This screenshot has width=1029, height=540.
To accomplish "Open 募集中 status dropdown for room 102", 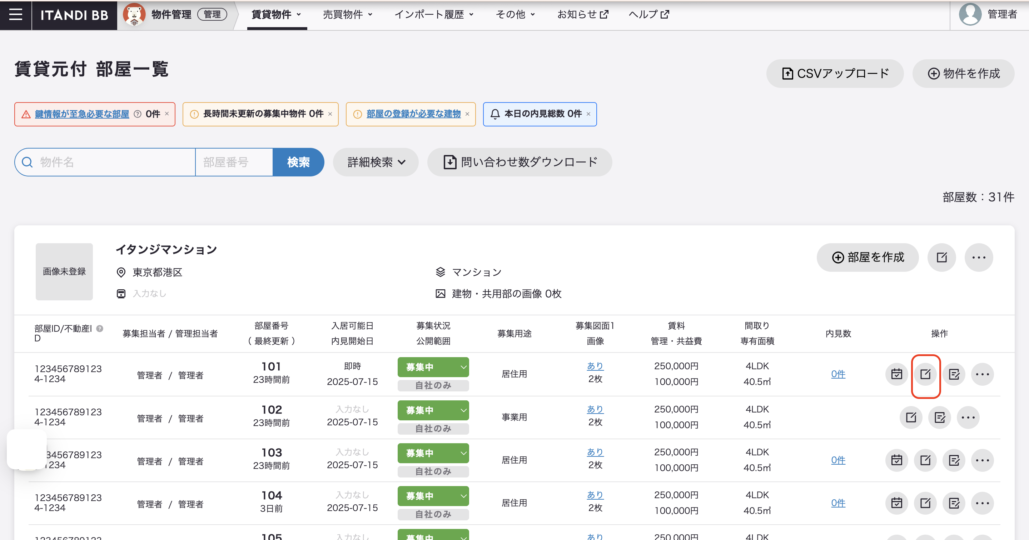I will pyautogui.click(x=433, y=410).
